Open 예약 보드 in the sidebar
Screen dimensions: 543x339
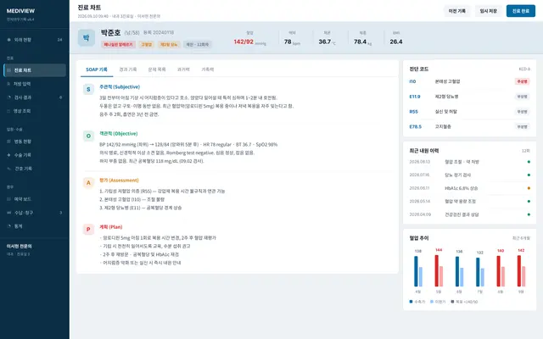[35, 199]
